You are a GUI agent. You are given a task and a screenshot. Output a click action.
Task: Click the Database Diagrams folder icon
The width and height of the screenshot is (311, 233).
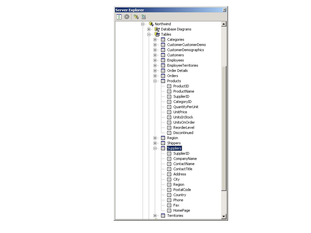click(157, 29)
